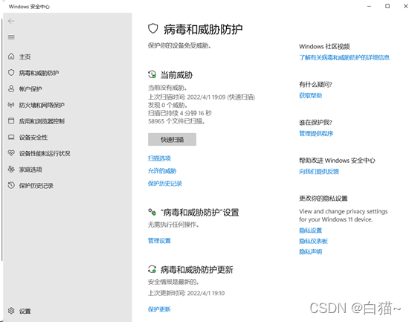Viewport: 412px width, 322px height.
Task: Maximize the Windows 安全中心 window
Action: point(387,6)
